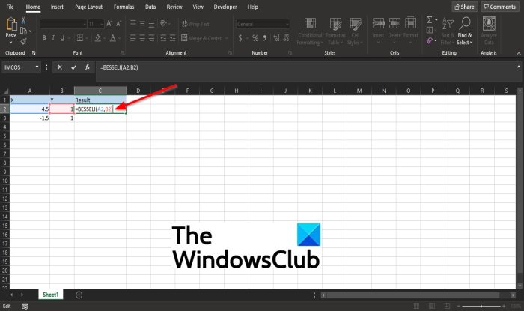Image resolution: width=524 pixels, height=311 pixels.
Task: Click the Format Painter brush icon
Action: (x=23, y=41)
